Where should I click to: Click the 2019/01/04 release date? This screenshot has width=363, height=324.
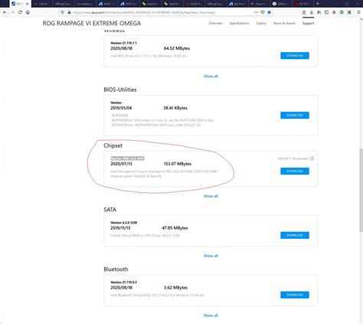(121, 108)
